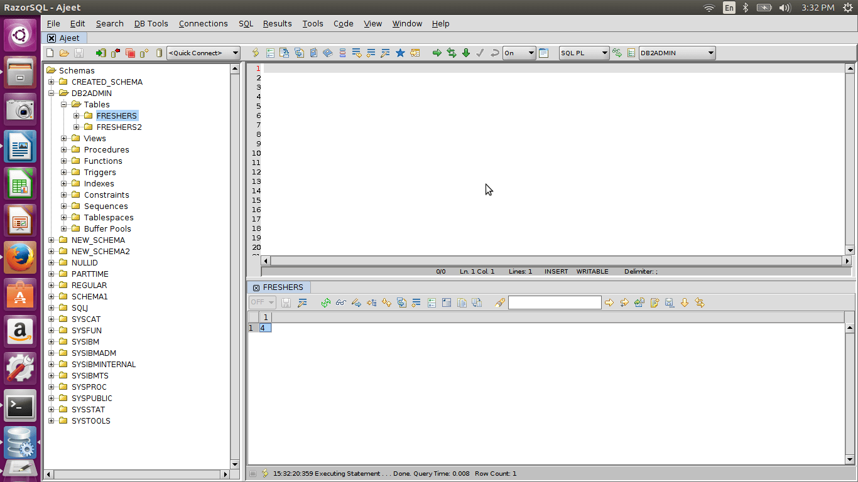Open the Results menu

click(278, 23)
